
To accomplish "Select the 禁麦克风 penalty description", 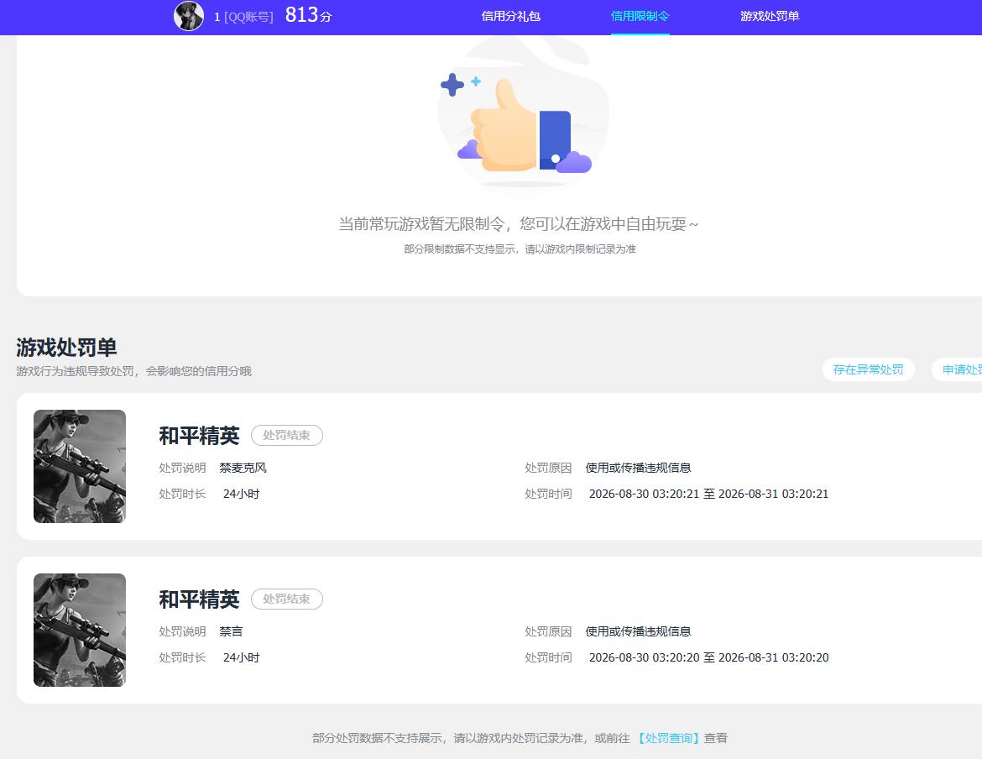I will [243, 468].
